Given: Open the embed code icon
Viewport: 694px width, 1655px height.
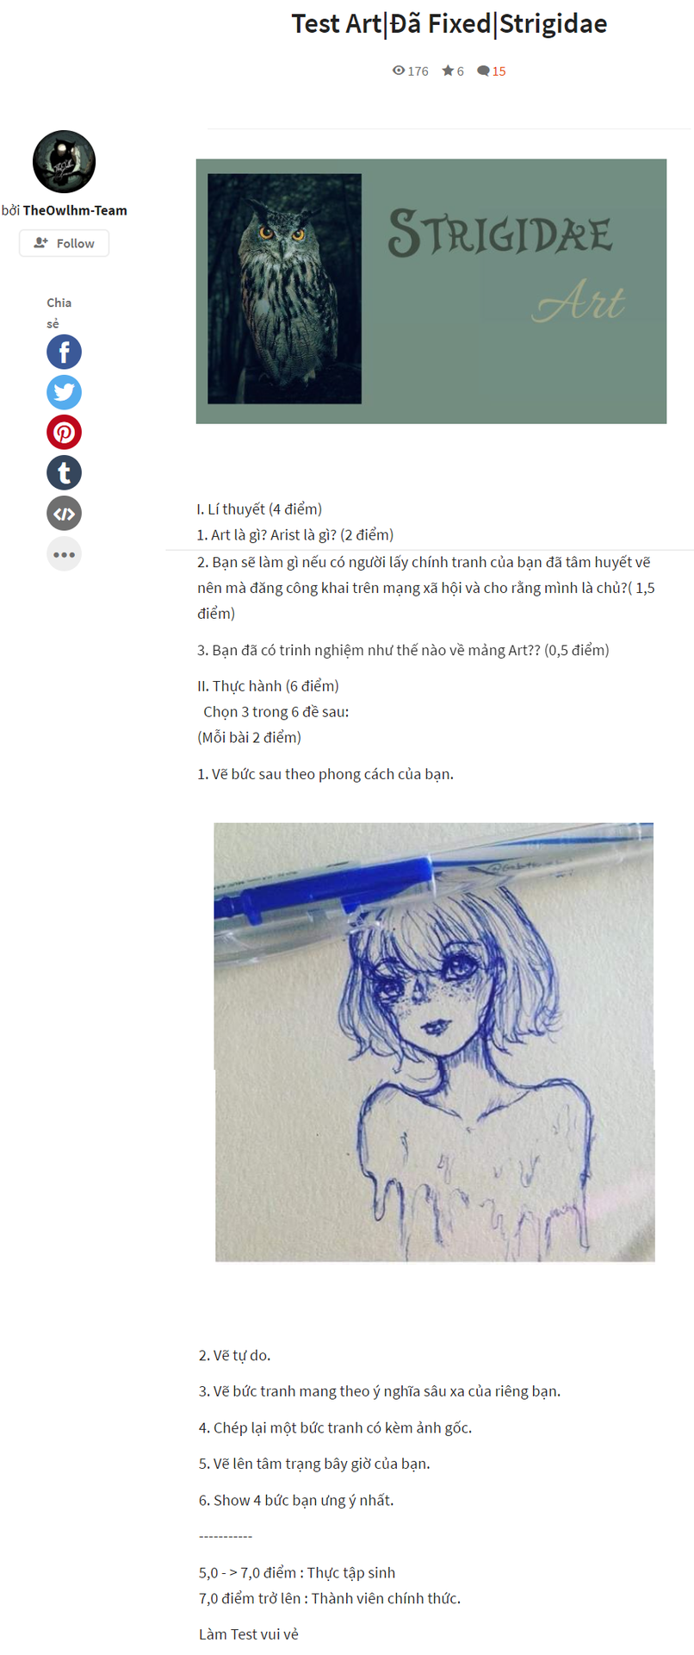Looking at the screenshot, I should 64,513.
